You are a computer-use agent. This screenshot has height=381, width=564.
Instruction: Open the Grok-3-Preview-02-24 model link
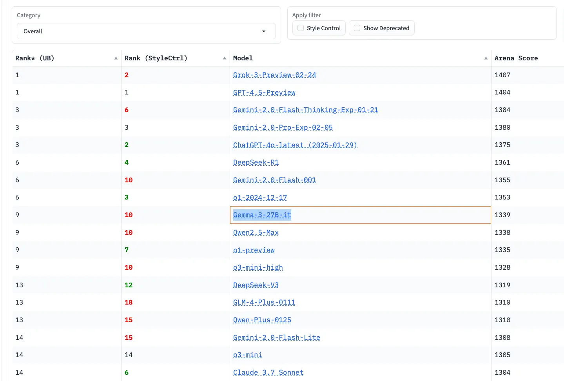coord(274,75)
